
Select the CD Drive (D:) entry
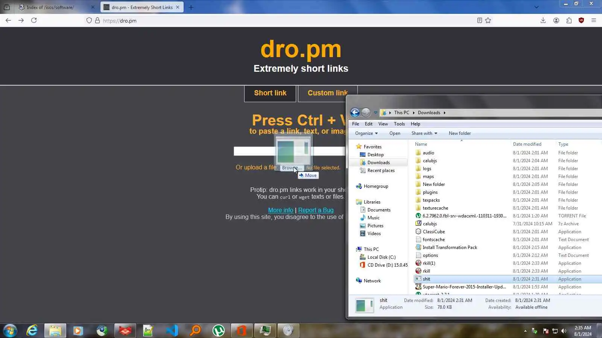pyautogui.click(x=384, y=265)
